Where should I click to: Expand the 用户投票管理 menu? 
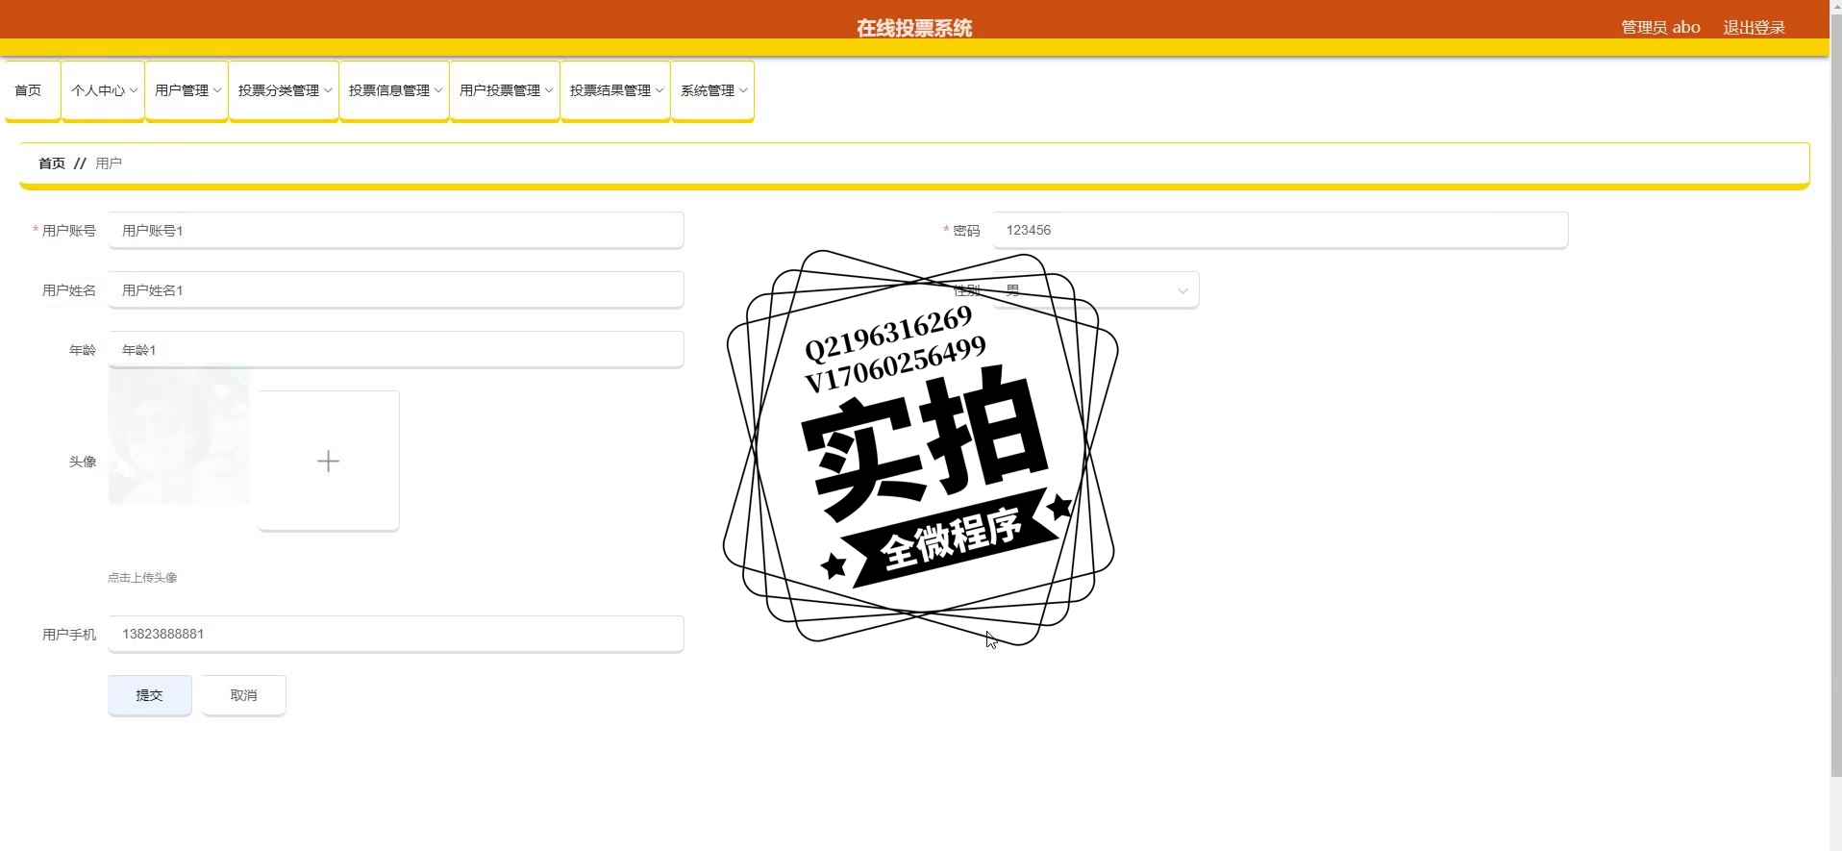click(505, 90)
